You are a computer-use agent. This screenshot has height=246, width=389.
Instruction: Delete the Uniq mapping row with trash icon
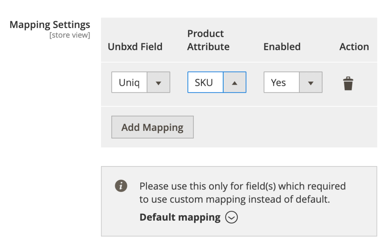348,84
